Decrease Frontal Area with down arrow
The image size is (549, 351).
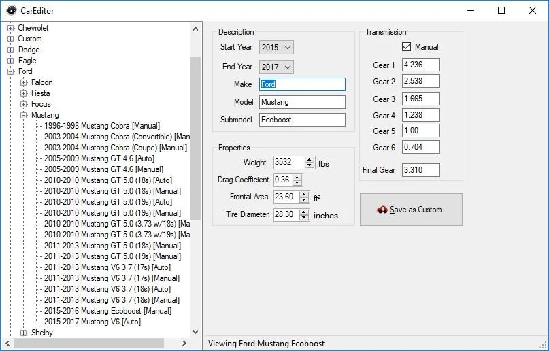pyautogui.click(x=304, y=200)
